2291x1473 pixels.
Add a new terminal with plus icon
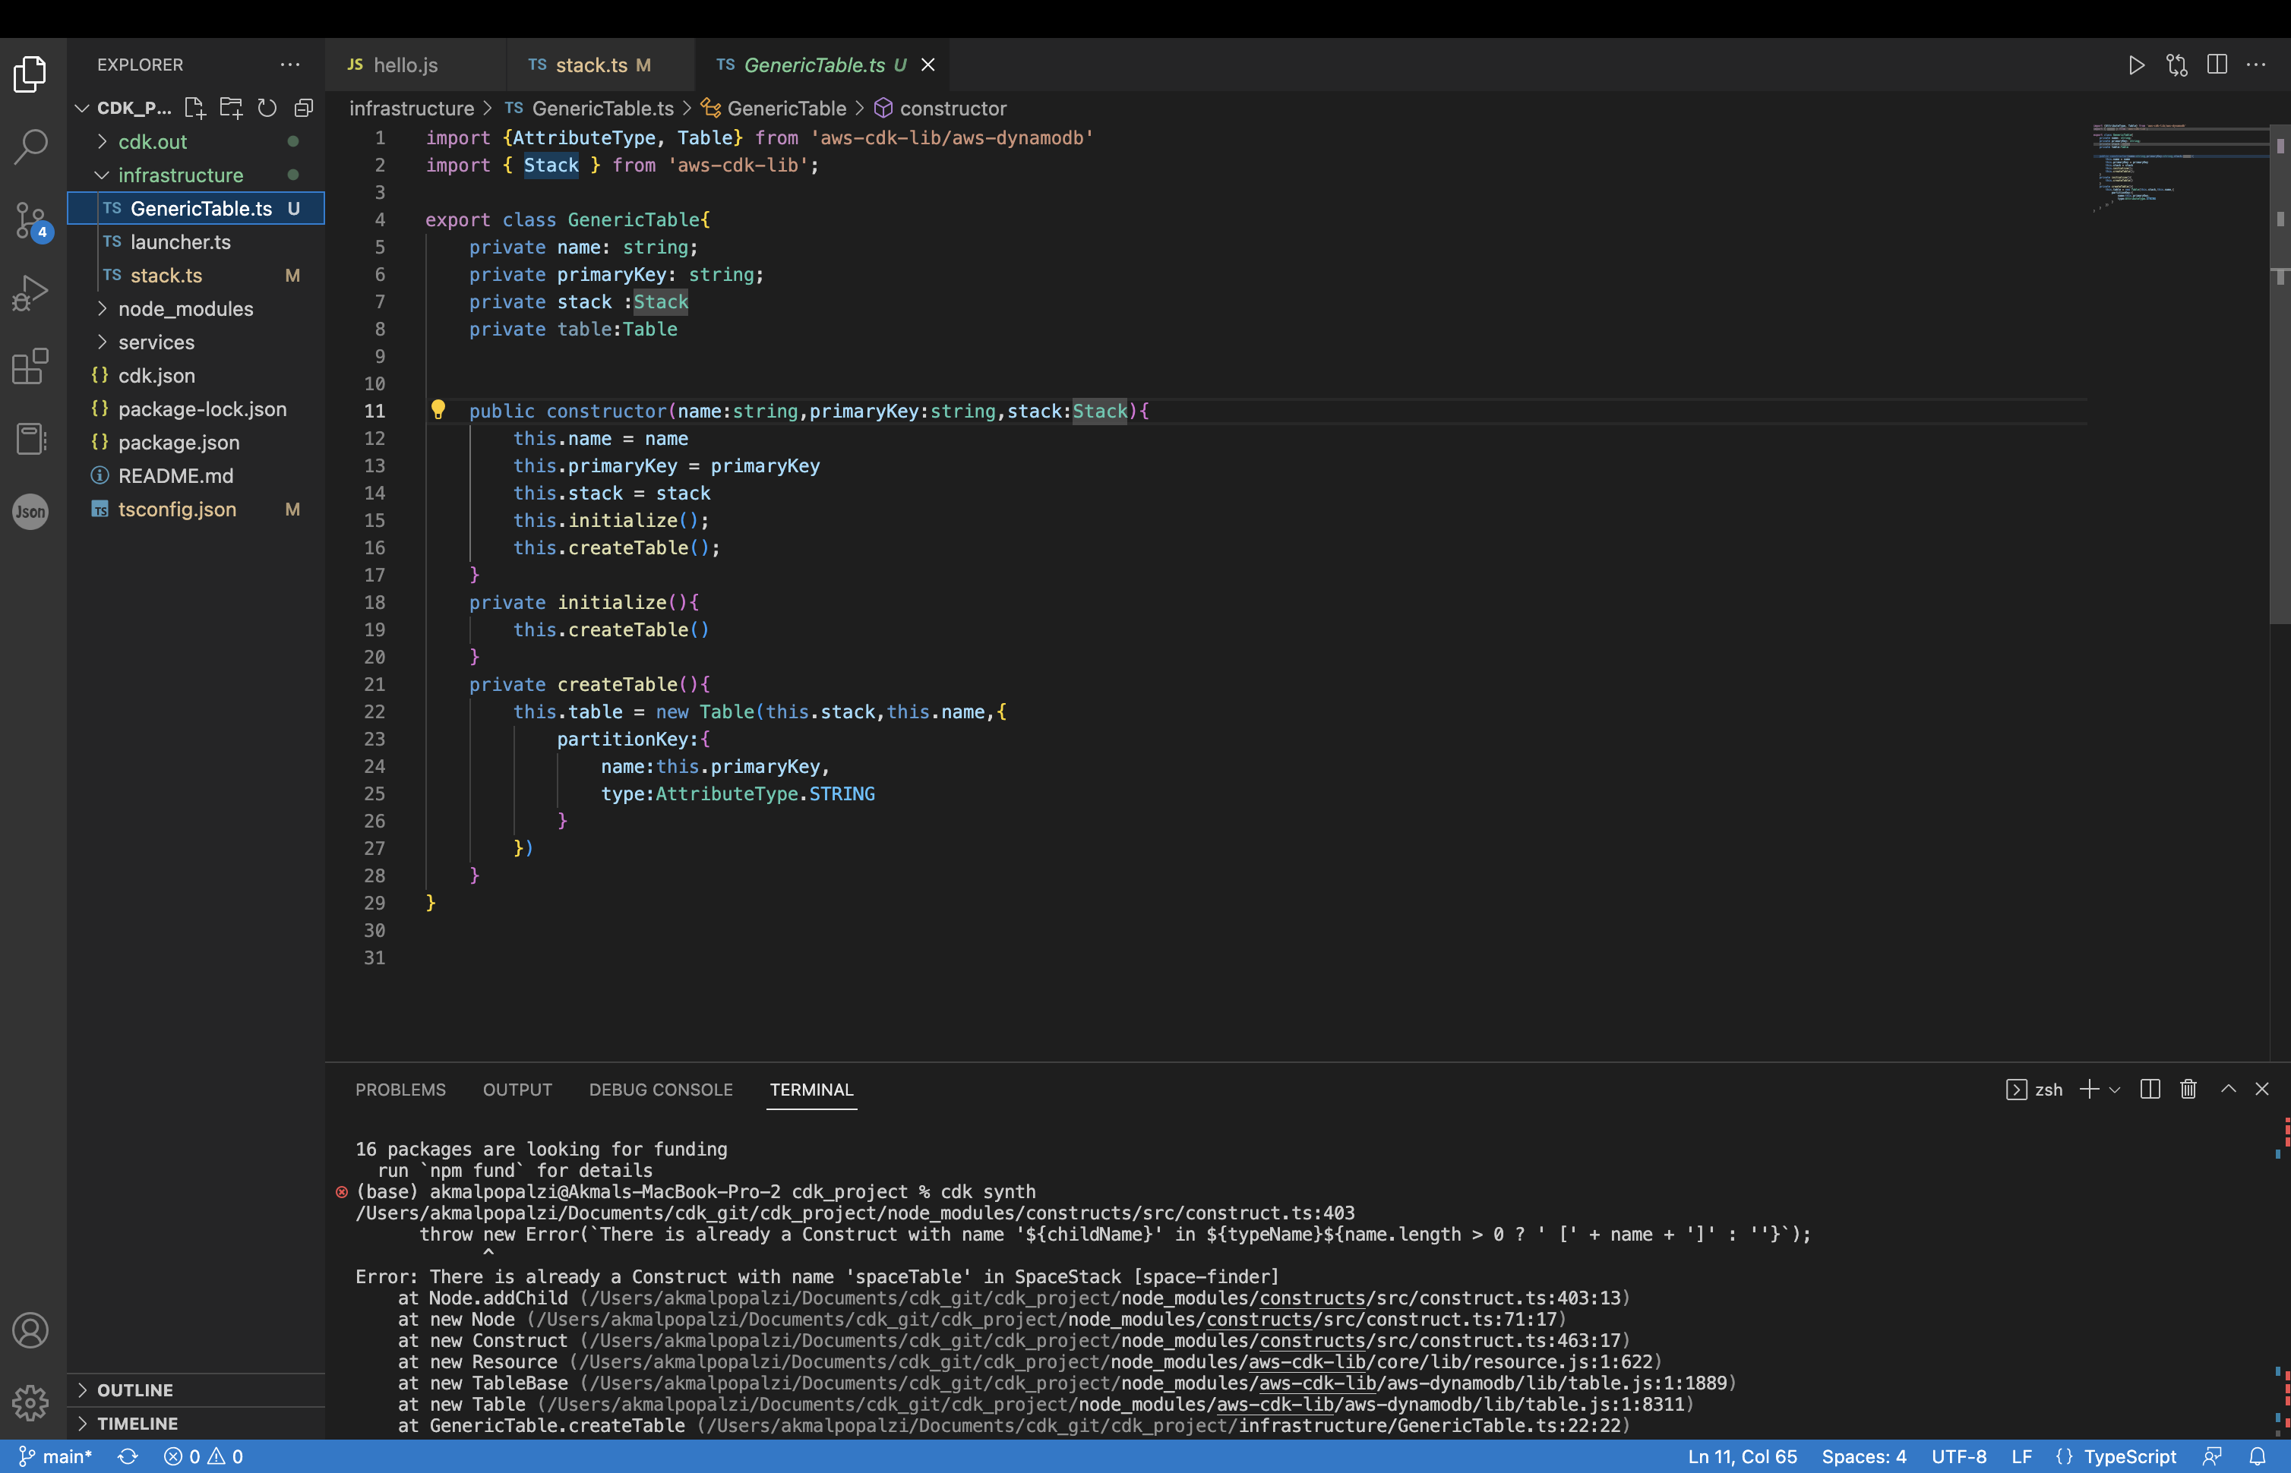pos(2090,1090)
